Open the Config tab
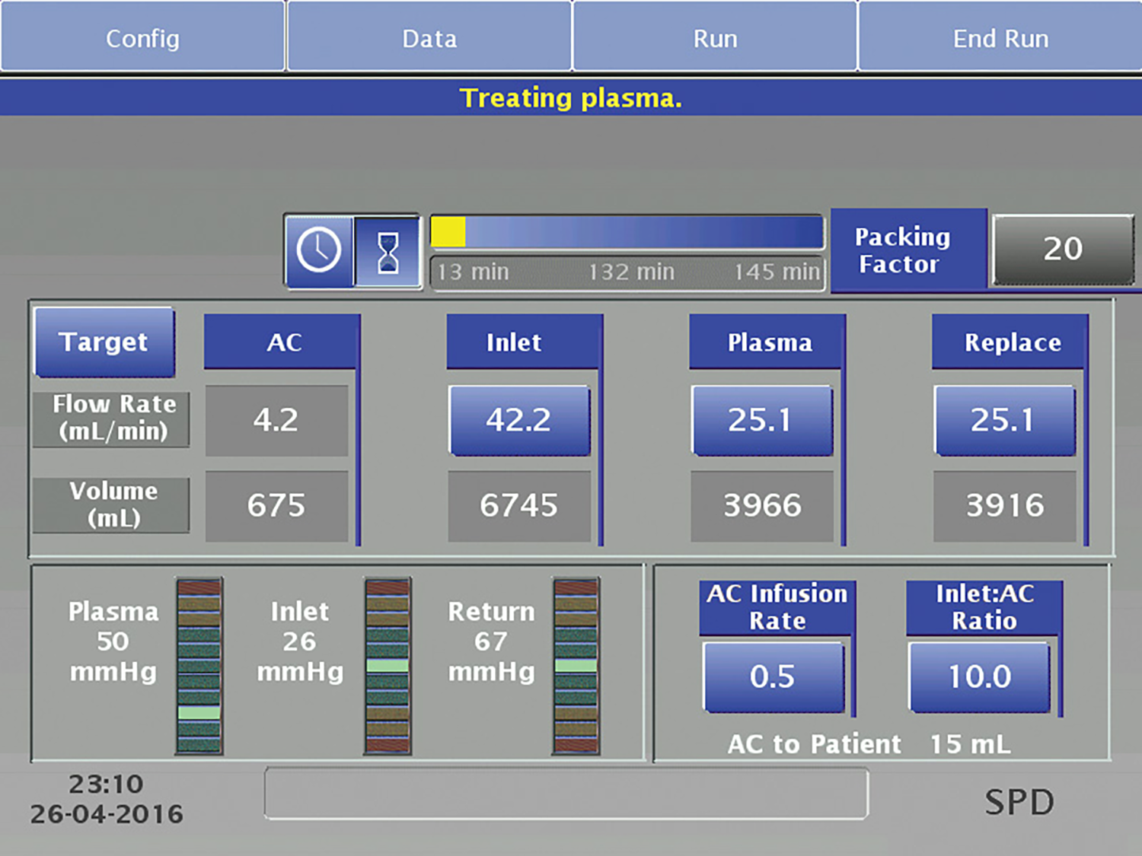The height and width of the screenshot is (856, 1142). [142, 38]
